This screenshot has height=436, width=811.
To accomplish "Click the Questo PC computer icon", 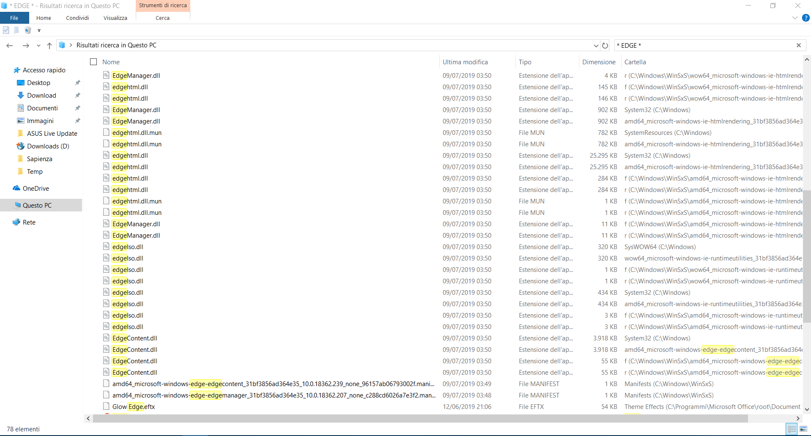I will pyautogui.click(x=17, y=205).
